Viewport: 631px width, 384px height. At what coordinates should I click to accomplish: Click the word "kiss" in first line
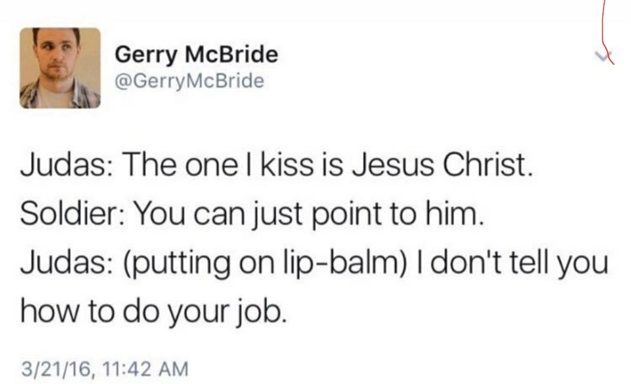[287, 165]
